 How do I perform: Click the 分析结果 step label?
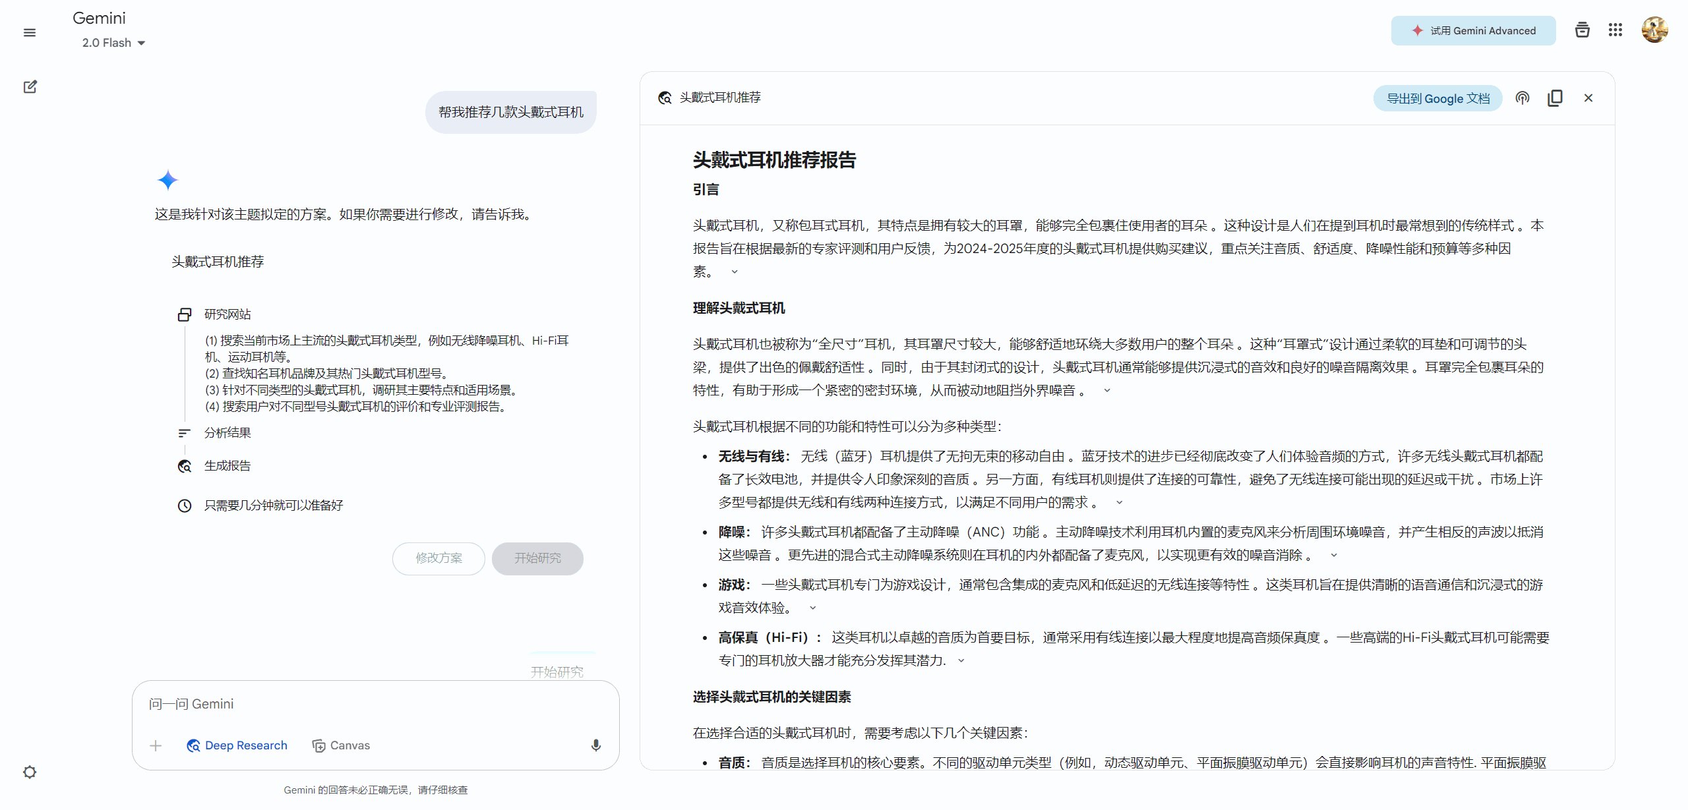[227, 433]
